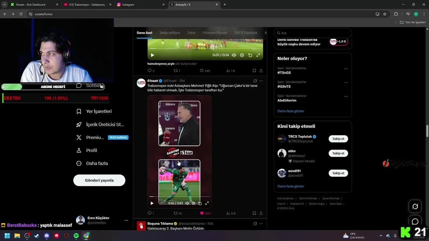This screenshot has height=241, width=429.
Task: Follow TRCS Topluluk
Action: (x=338, y=139)
